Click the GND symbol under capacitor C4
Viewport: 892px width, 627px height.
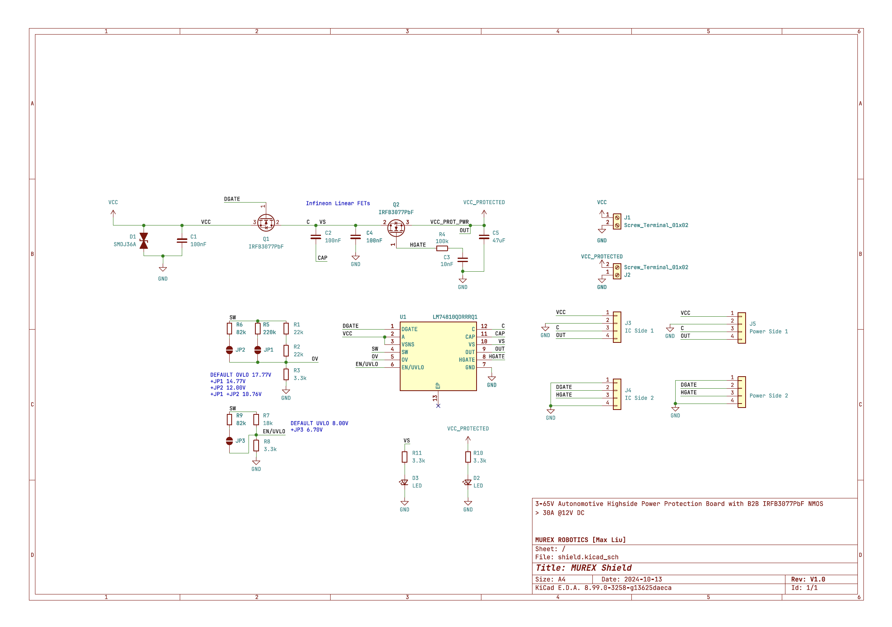pos(356,258)
